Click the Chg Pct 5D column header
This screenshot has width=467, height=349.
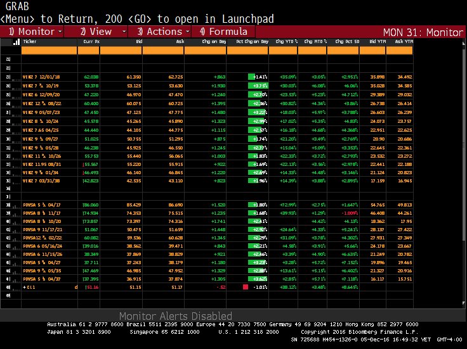[347, 42]
